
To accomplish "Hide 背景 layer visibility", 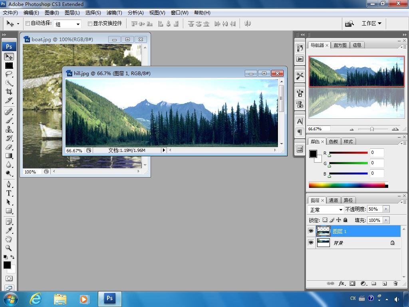I will (311, 243).
